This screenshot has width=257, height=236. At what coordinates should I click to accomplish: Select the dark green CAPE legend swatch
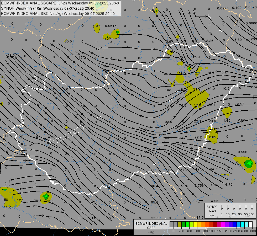coord(183,224)
